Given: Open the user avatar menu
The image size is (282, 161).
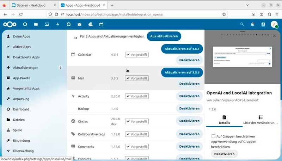Looking at the screenshot, I should pos(274,24).
